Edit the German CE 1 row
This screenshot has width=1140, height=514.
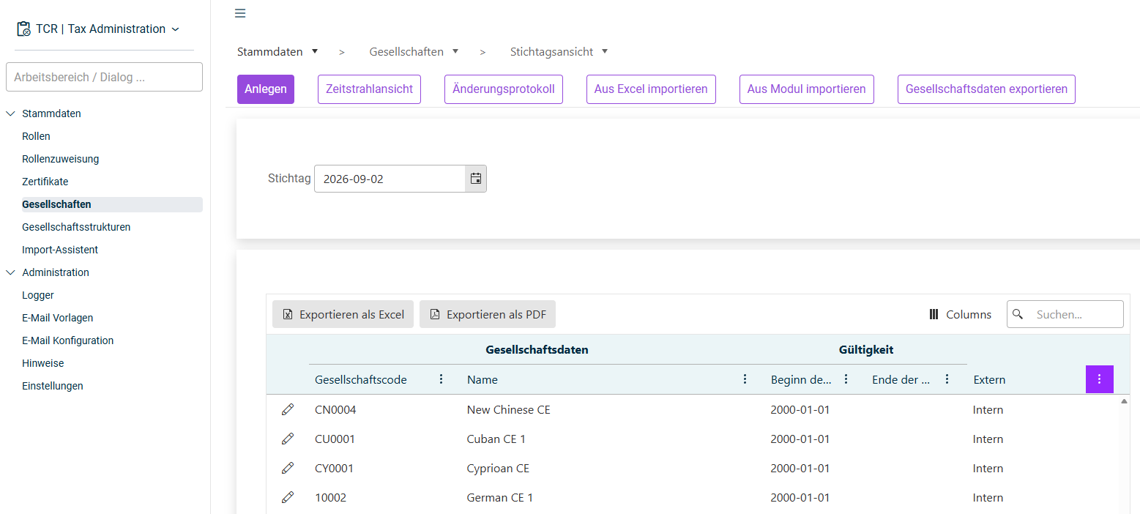coord(288,497)
